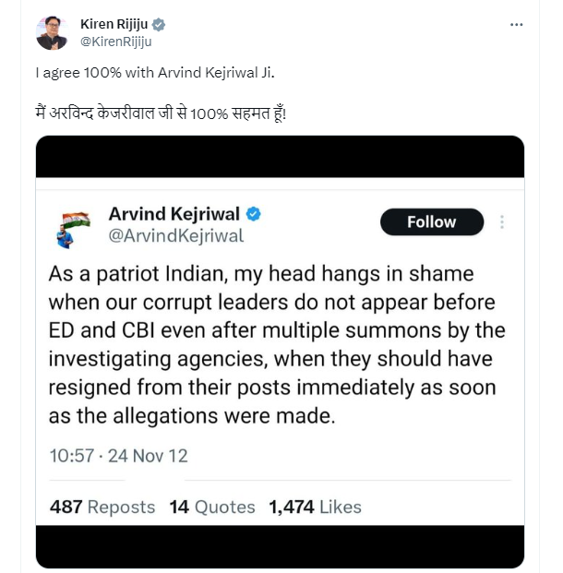Image resolution: width=563 pixels, height=573 pixels.
Task: Click the black top bar of the image
Action: click(x=280, y=156)
